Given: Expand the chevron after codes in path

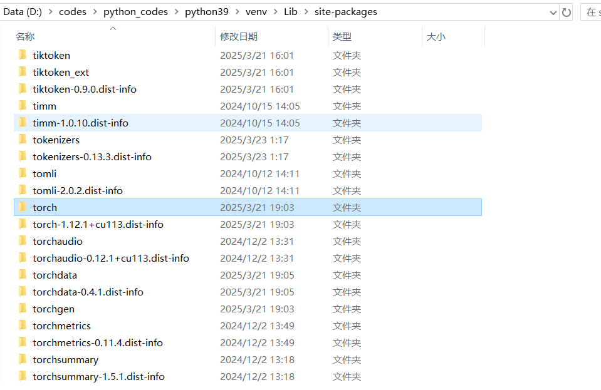Looking at the screenshot, I should pos(95,12).
